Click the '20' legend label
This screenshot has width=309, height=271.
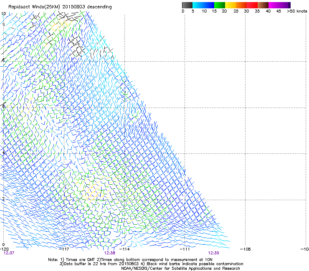pos(224,11)
